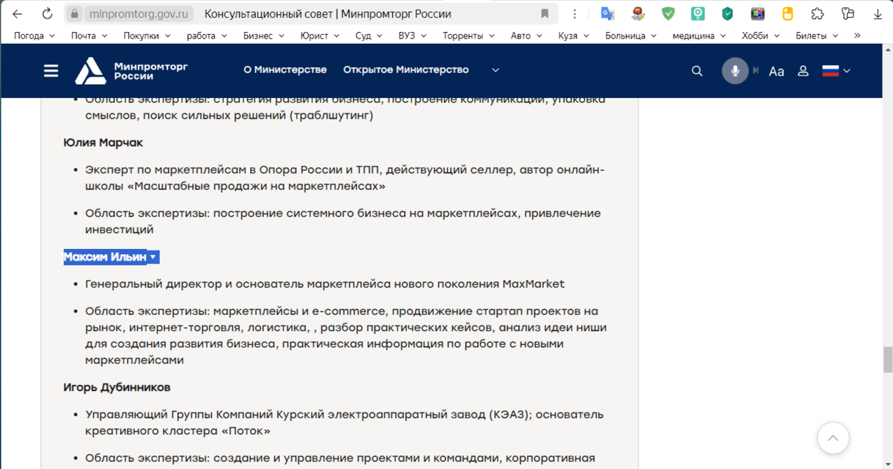Click the name Игорь Дубинников

pos(117,387)
